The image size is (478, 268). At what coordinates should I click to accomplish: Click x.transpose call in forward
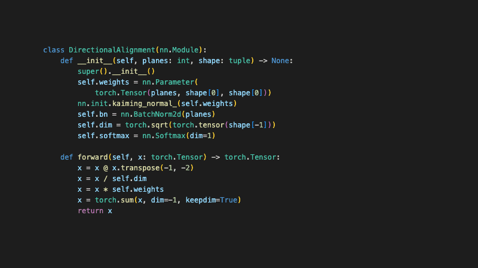click(x=136, y=168)
